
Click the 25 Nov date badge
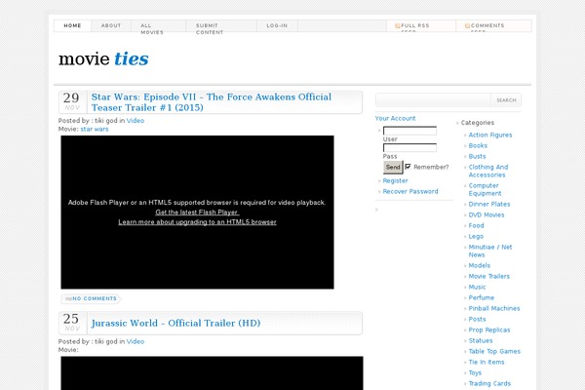(x=72, y=323)
